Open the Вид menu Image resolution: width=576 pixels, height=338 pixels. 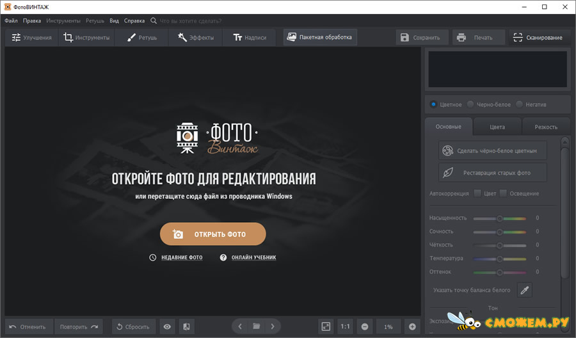tap(115, 20)
